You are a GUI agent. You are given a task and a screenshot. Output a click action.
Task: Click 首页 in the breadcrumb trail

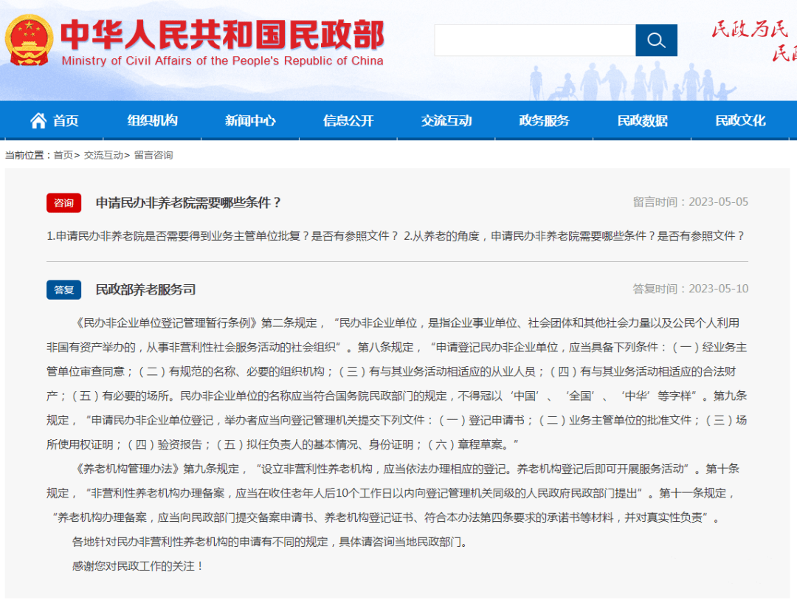pos(63,155)
